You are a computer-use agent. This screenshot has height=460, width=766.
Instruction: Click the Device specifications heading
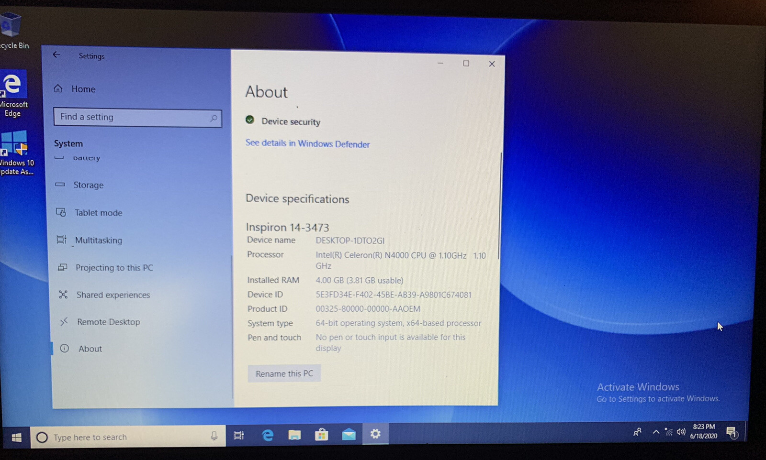point(297,199)
